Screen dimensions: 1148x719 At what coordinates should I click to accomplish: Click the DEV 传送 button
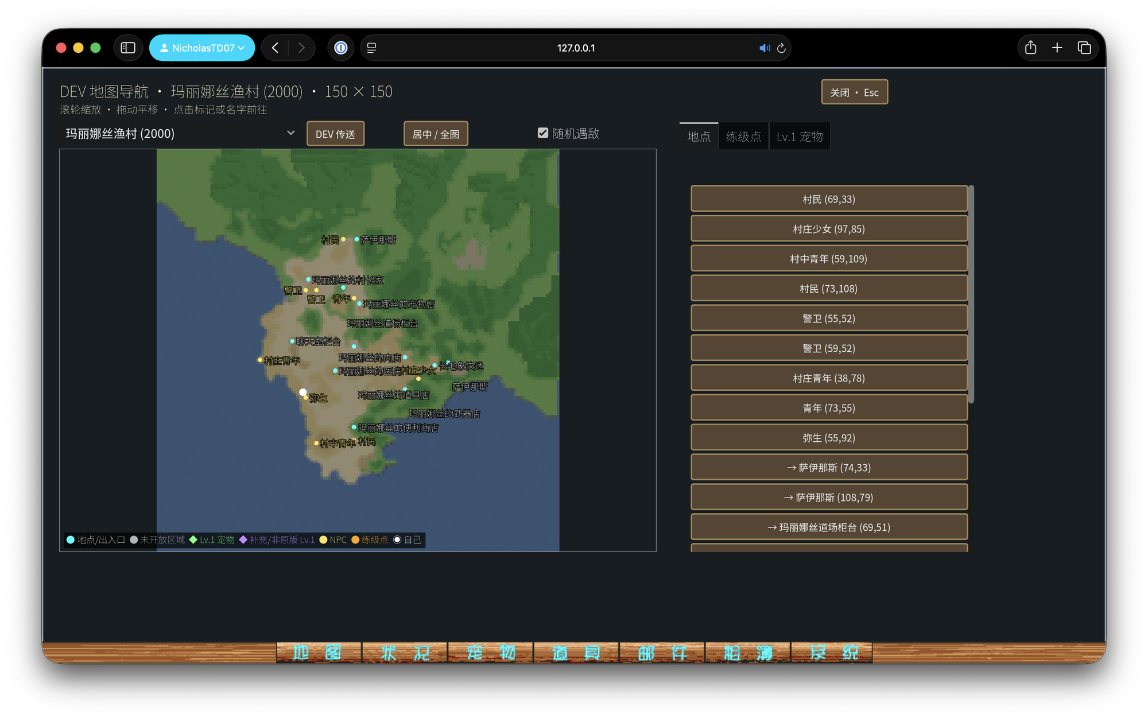point(335,134)
